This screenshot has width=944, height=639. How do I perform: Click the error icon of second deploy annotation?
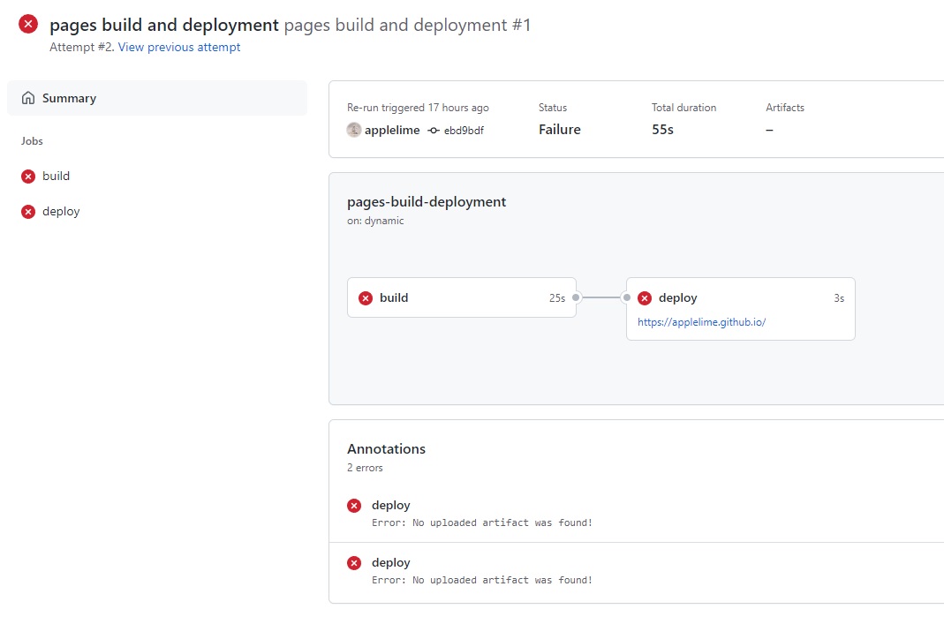click(x=354, y=562)
